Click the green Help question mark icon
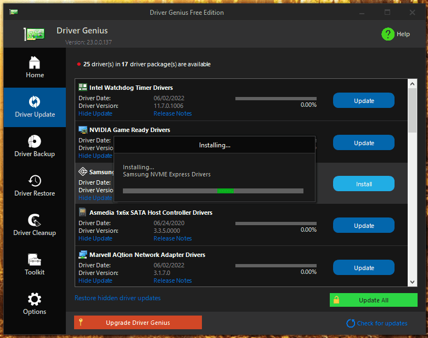Viewport: 428px width, 338px height. (387, 34)
